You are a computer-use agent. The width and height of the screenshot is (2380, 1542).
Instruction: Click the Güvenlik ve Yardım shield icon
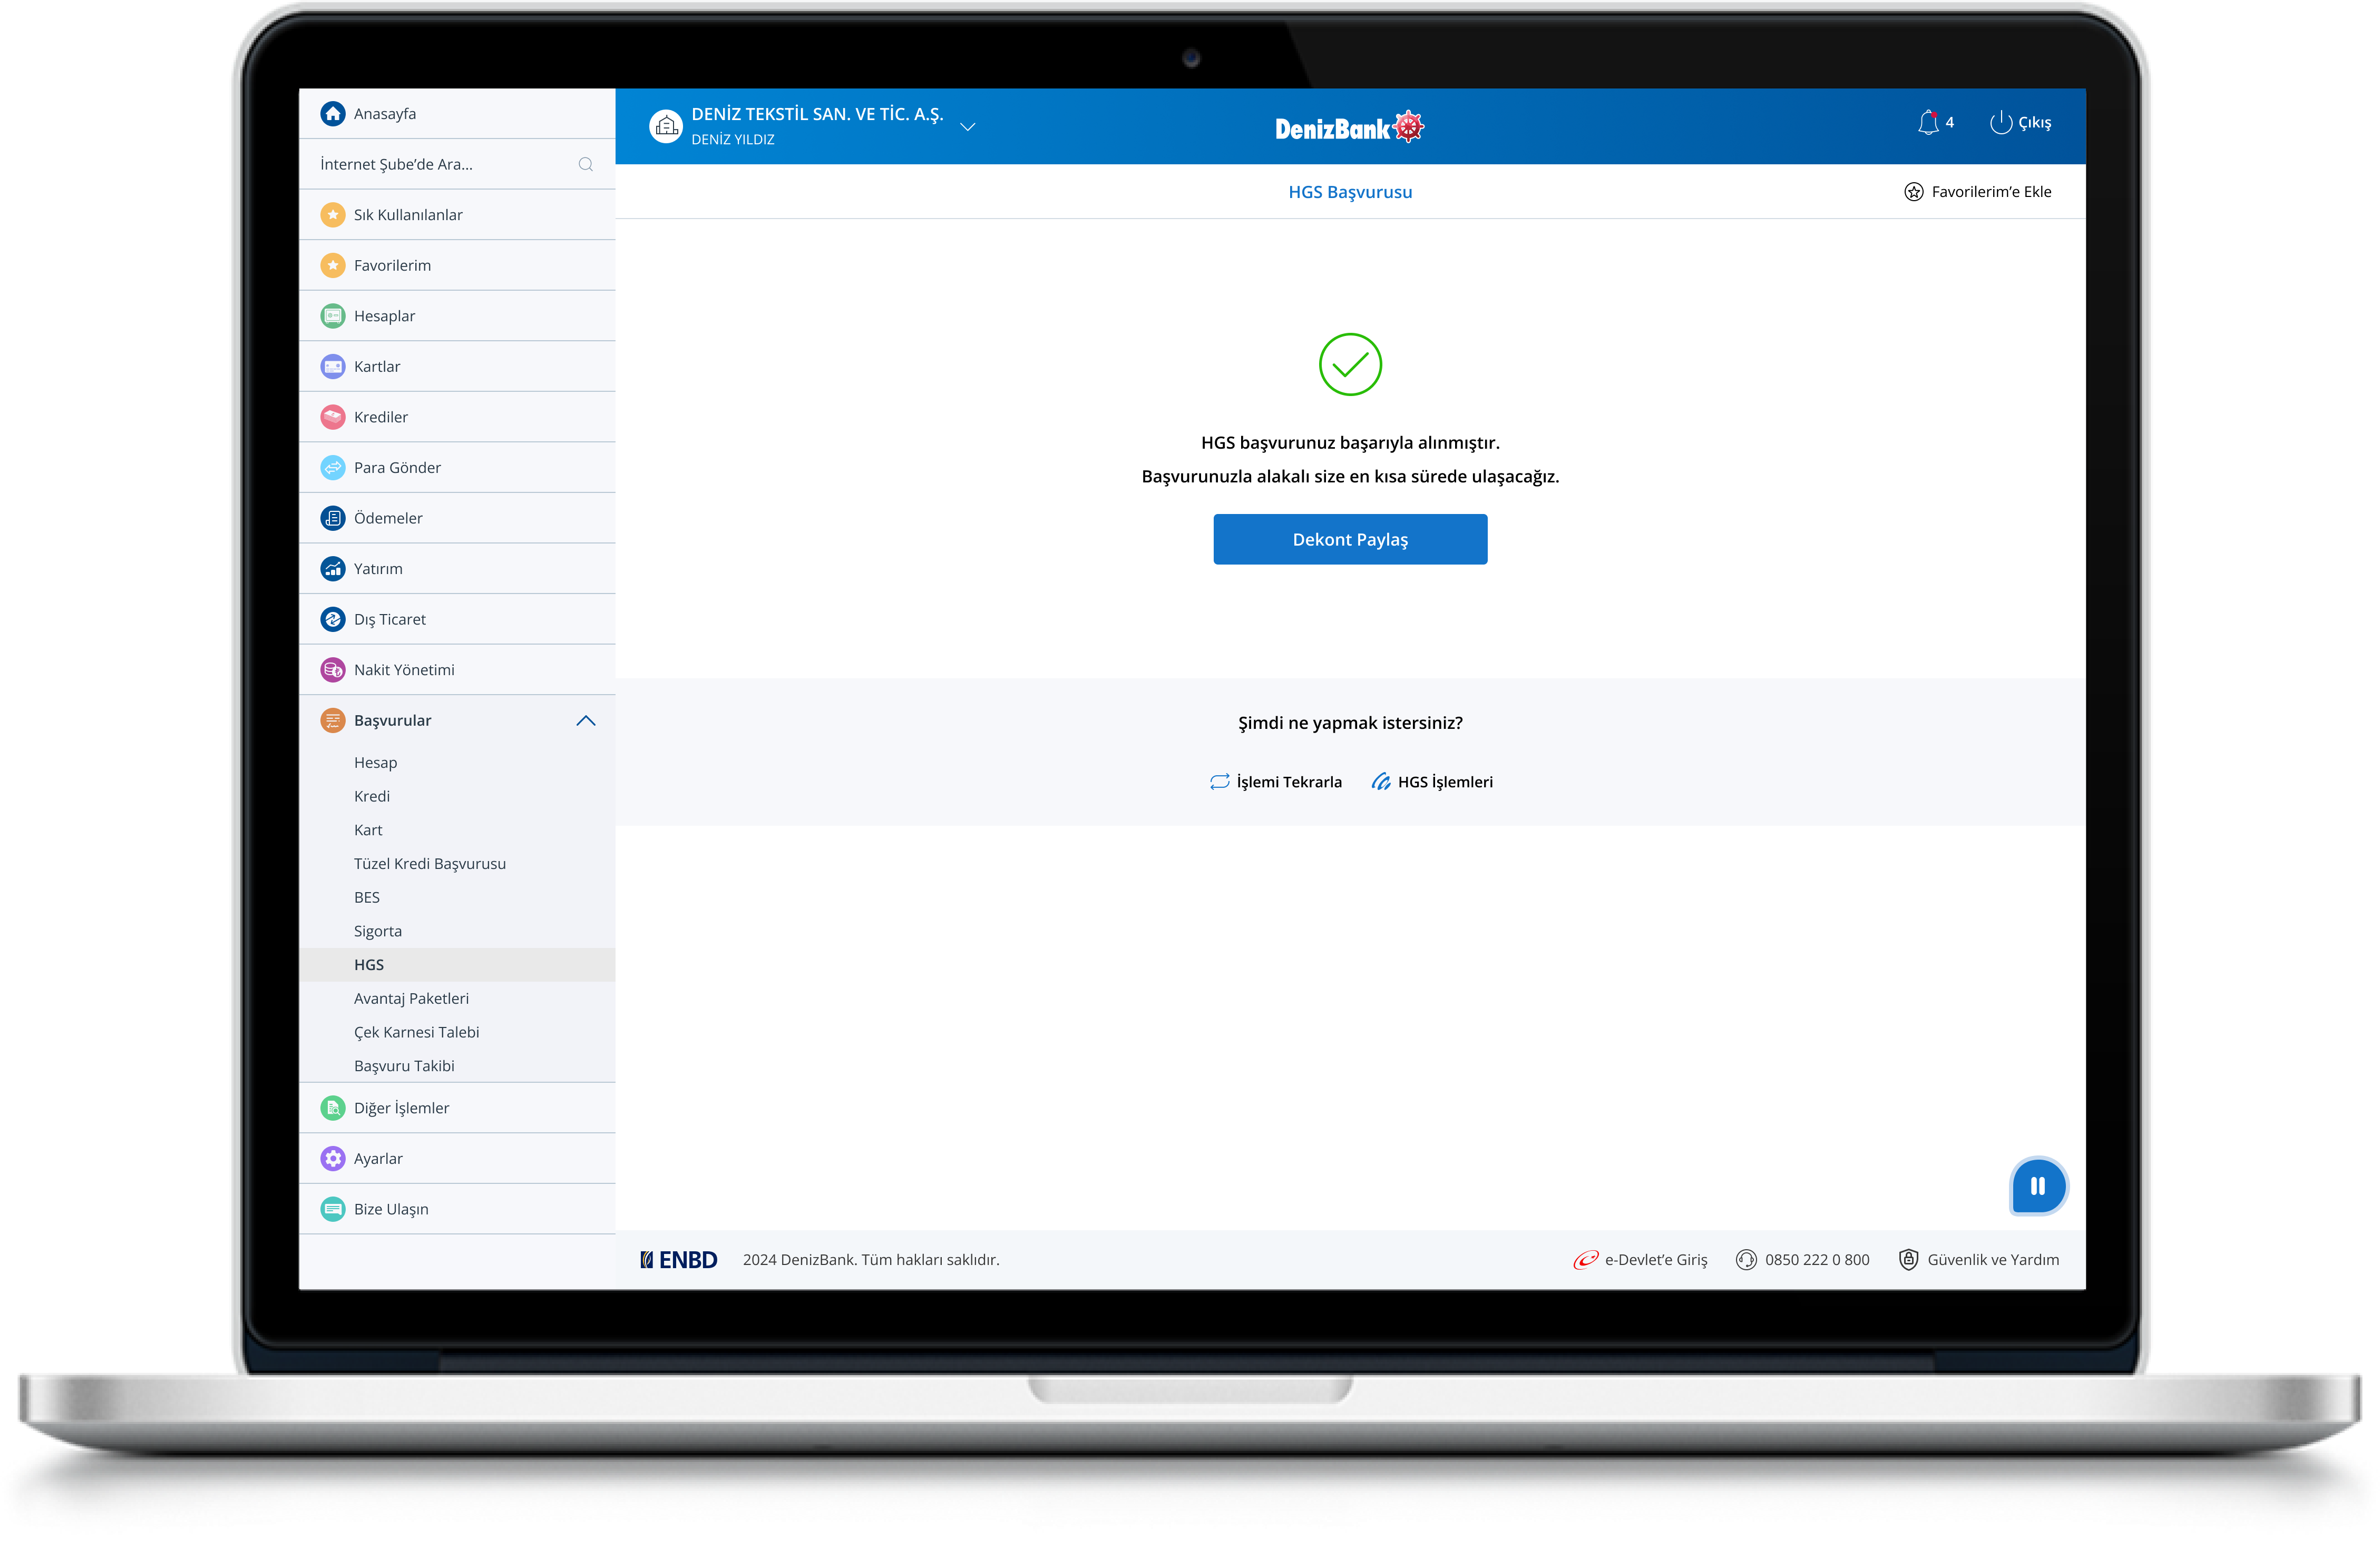point(1908,1260)
